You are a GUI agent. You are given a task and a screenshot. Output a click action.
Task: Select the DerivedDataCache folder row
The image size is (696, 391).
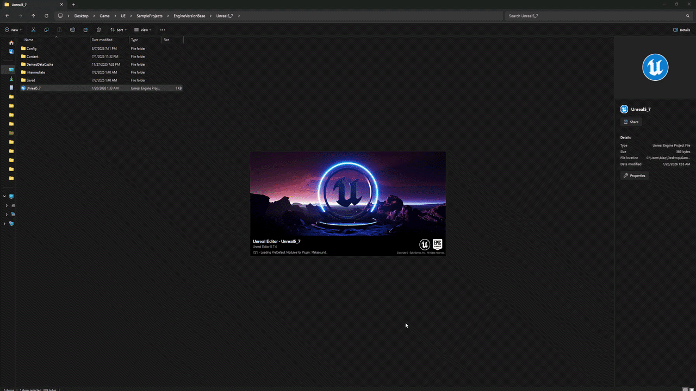pyautogui.click(x=101, y=64)
